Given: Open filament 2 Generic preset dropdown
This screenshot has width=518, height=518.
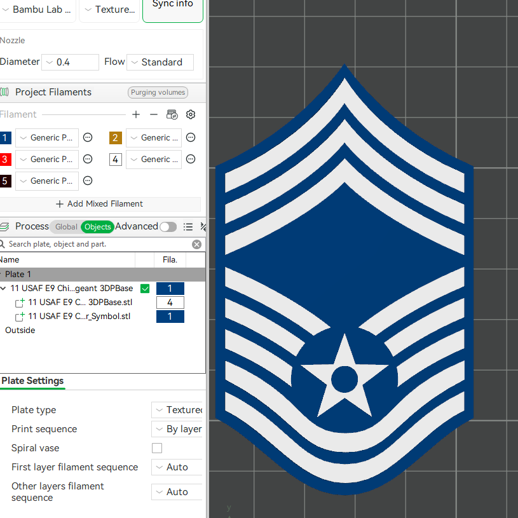Looking at the screenshot, I should coord(154,138).
